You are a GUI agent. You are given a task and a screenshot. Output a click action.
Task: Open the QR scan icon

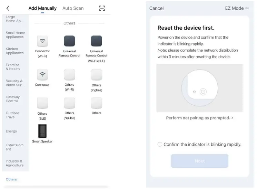point(102,8)
